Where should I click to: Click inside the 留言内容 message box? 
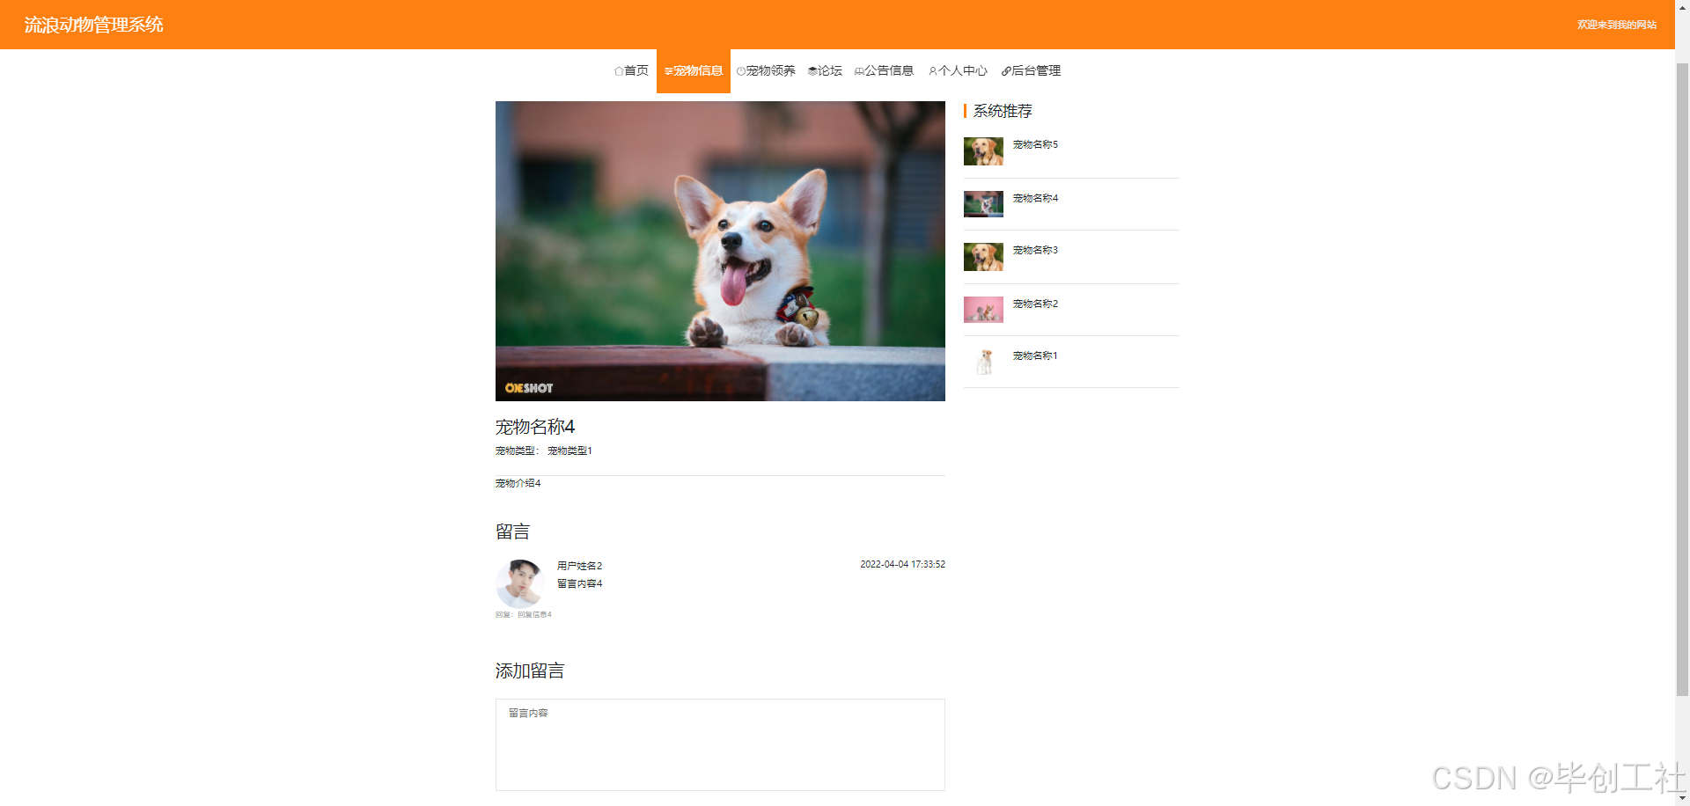tap(720, 744)
